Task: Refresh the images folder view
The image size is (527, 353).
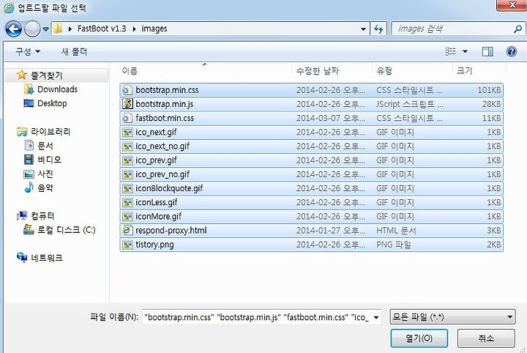Action: tap(378, 29)
